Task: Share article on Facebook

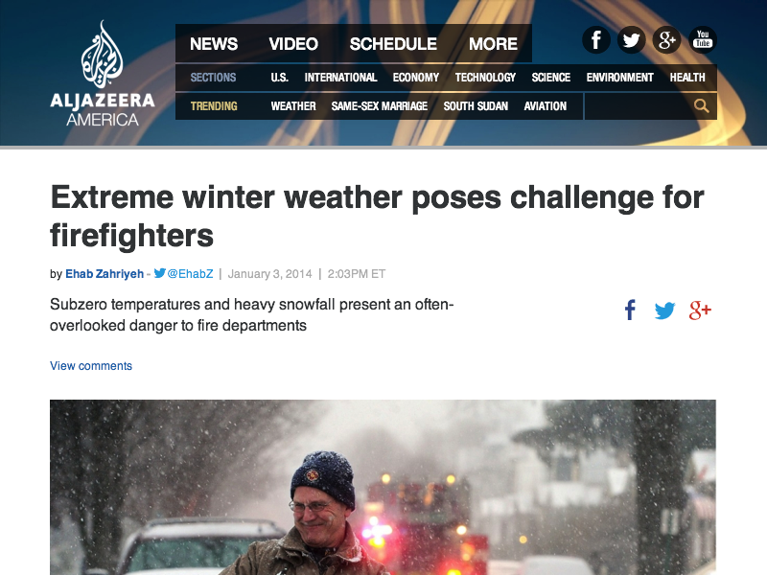Action: [x=631, y=310]
